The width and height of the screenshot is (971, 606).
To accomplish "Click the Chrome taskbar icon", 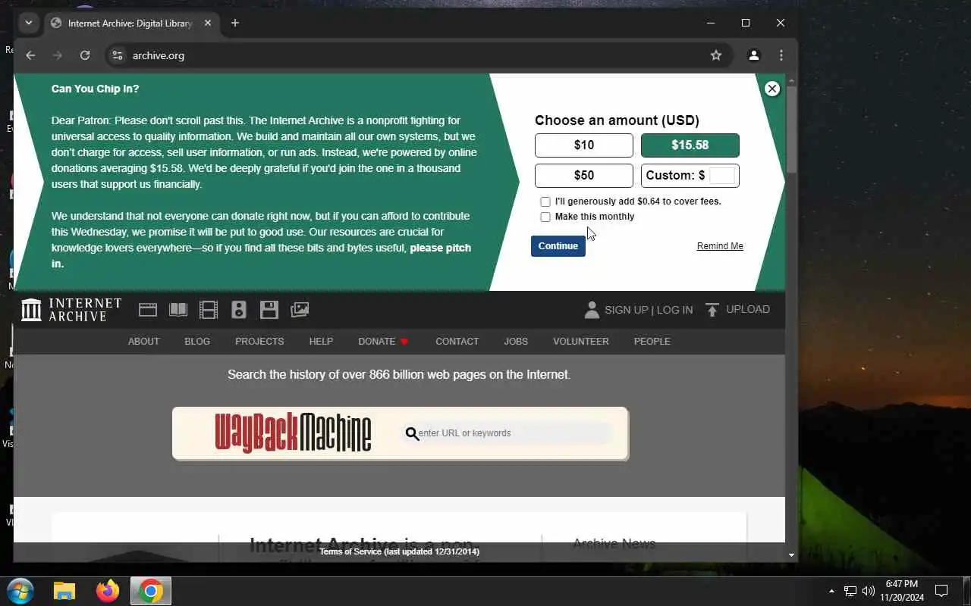I will 151,591.
